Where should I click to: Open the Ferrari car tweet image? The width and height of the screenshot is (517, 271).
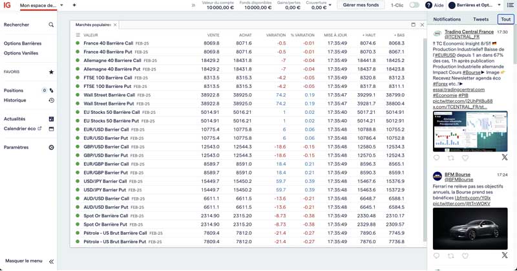coord(470,228)
